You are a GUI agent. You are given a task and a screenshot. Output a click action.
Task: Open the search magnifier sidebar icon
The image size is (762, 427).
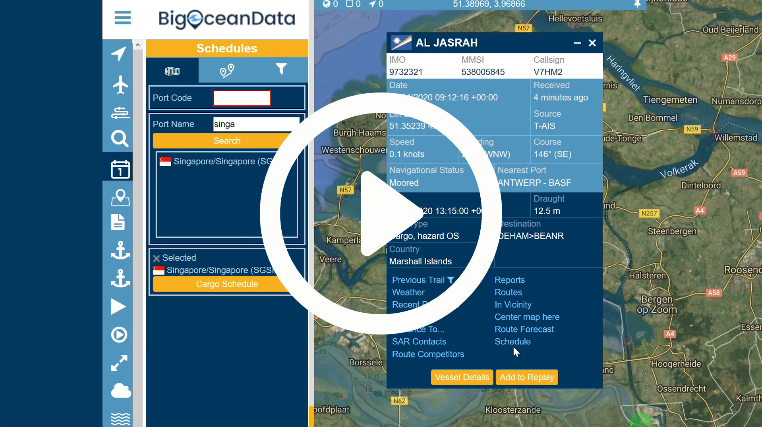point(120,138)
